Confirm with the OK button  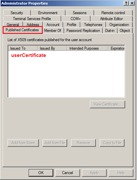[41, 173]
